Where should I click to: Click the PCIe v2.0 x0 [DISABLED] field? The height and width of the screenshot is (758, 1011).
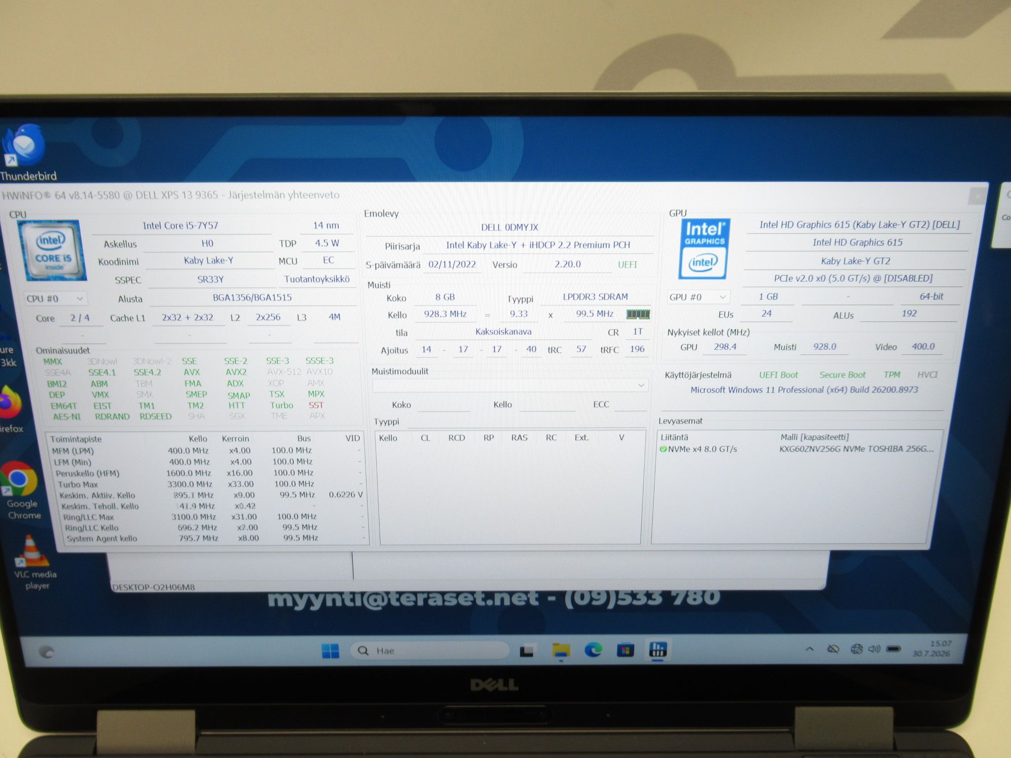pyautogui.click(x=853, y=278)
